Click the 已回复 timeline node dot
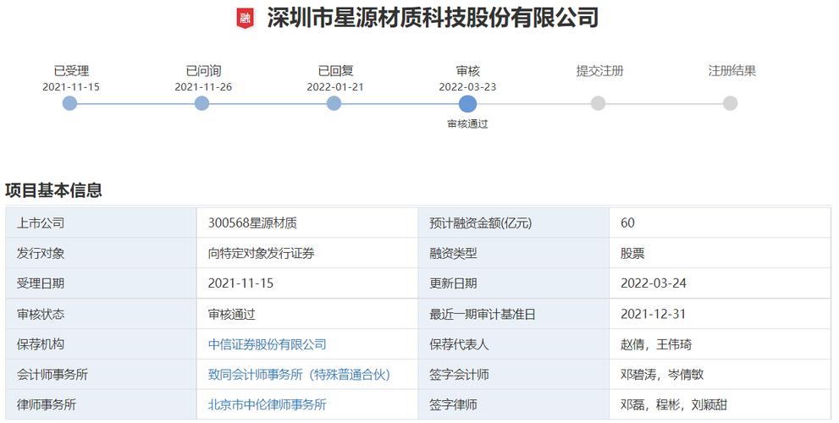Viewport: 839px width, 423px height. pyautogui.click(x=334, y=103)
